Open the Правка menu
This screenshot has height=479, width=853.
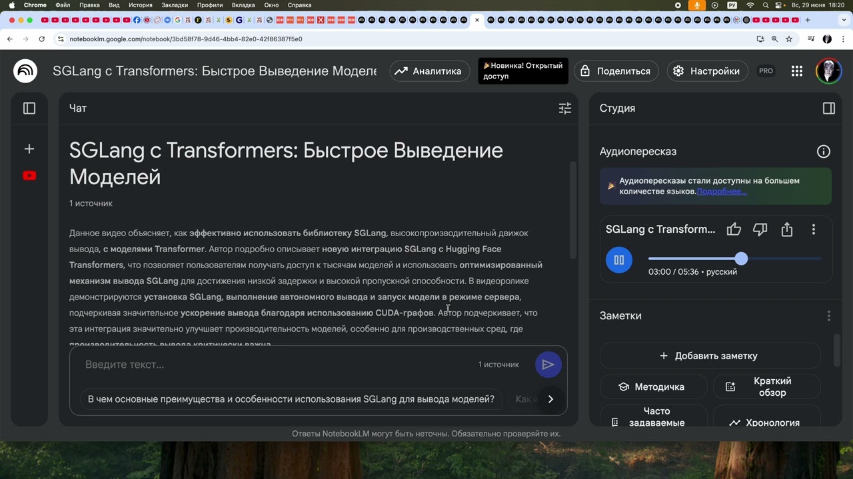(x=89, y=5)
